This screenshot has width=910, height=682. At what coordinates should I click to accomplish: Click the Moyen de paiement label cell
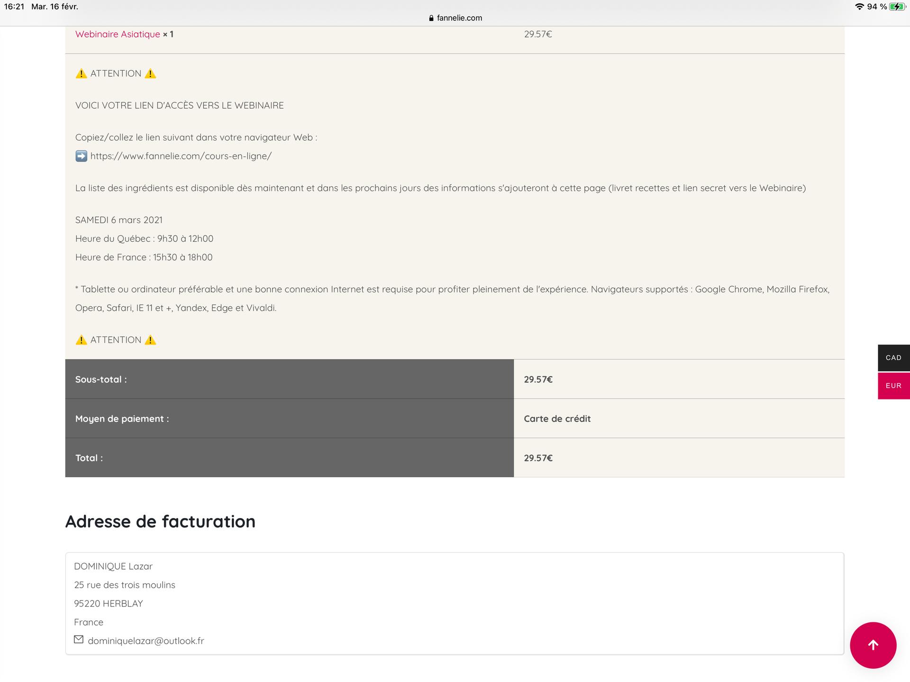coord(290,418)
